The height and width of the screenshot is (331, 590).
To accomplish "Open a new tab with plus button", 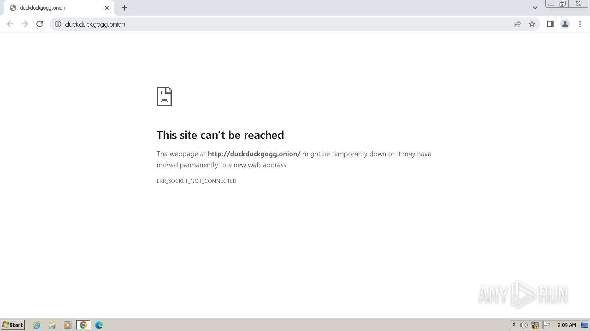I will coord(124,8).
